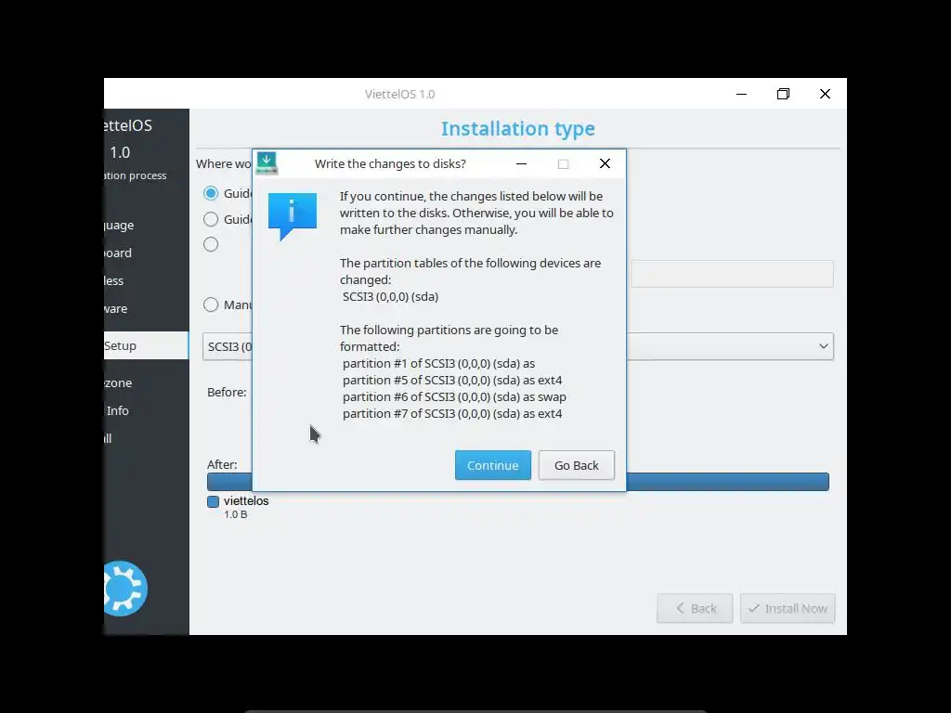951x713 pixels.
Task: Click the Software step in sidebar
Action: [x=116, y=308]
